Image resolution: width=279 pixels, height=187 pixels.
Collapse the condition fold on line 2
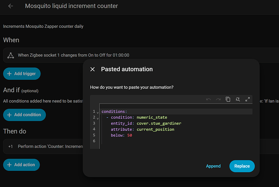point(97,118)
